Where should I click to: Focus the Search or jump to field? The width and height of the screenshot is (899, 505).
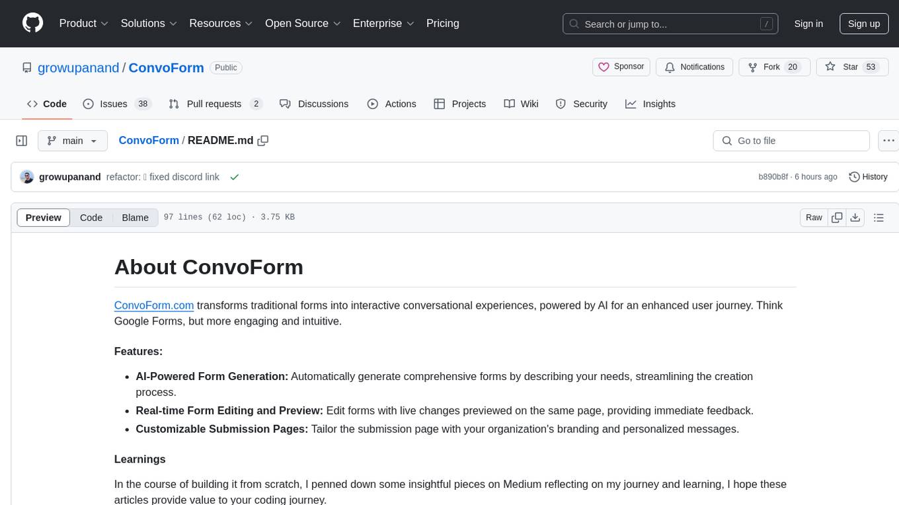671,24
